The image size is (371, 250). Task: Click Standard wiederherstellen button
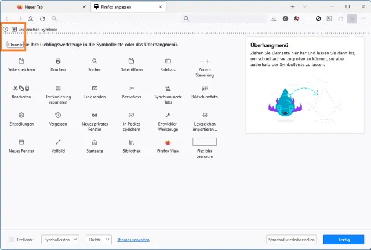click(292, 240)
